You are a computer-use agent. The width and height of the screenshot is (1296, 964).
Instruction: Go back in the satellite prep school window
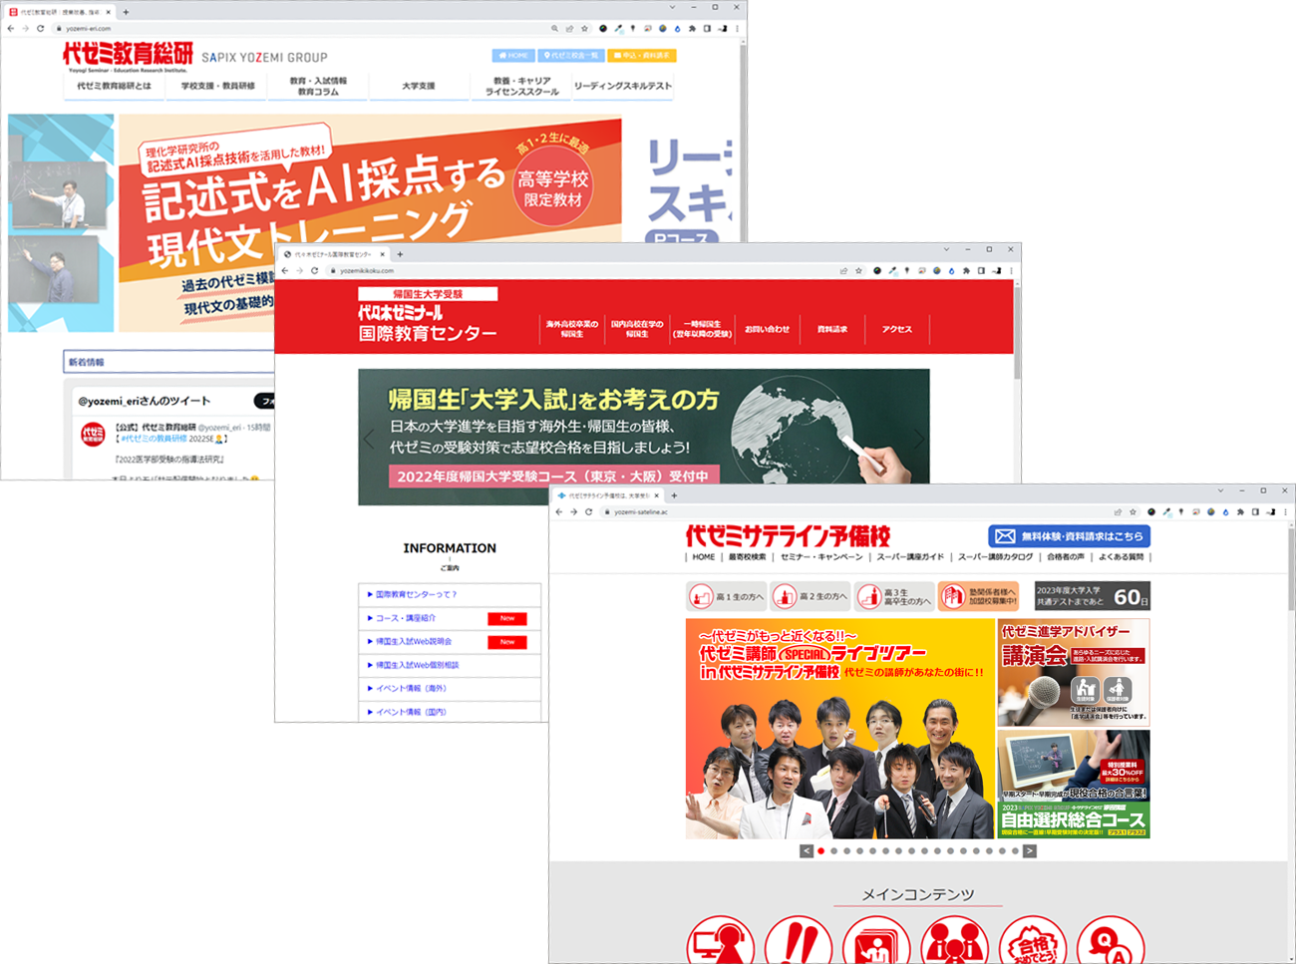pos(559,511)
